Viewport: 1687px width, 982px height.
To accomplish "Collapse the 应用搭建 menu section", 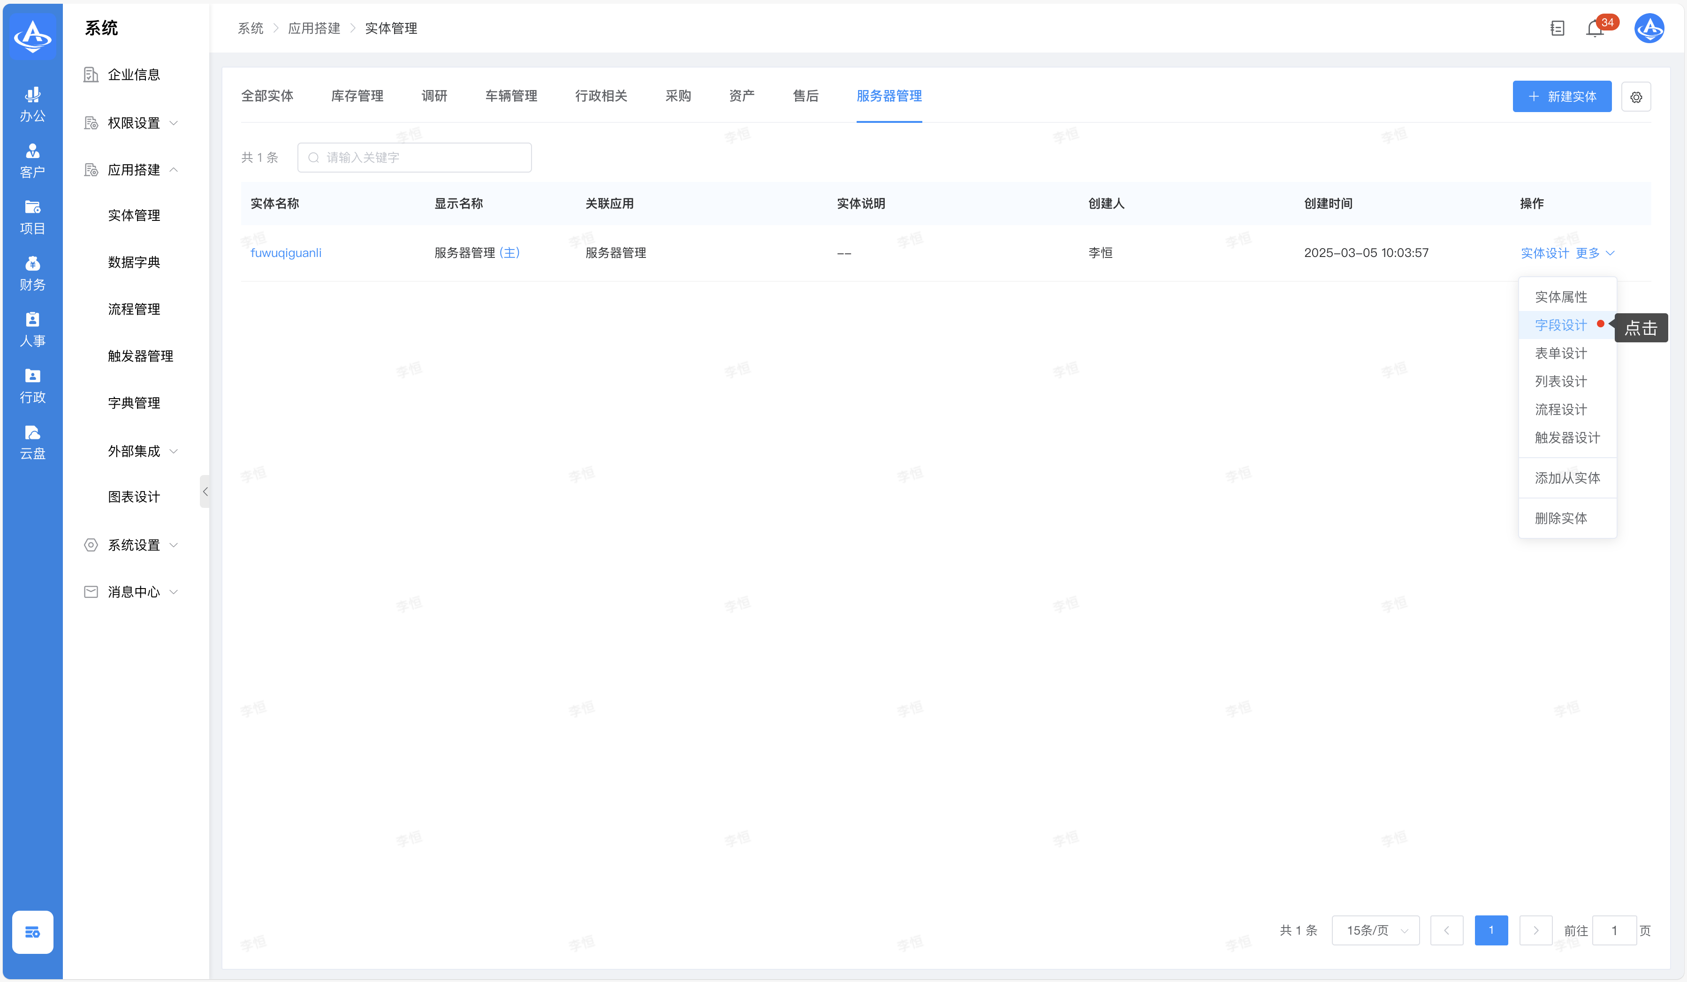I will (134, 170).
